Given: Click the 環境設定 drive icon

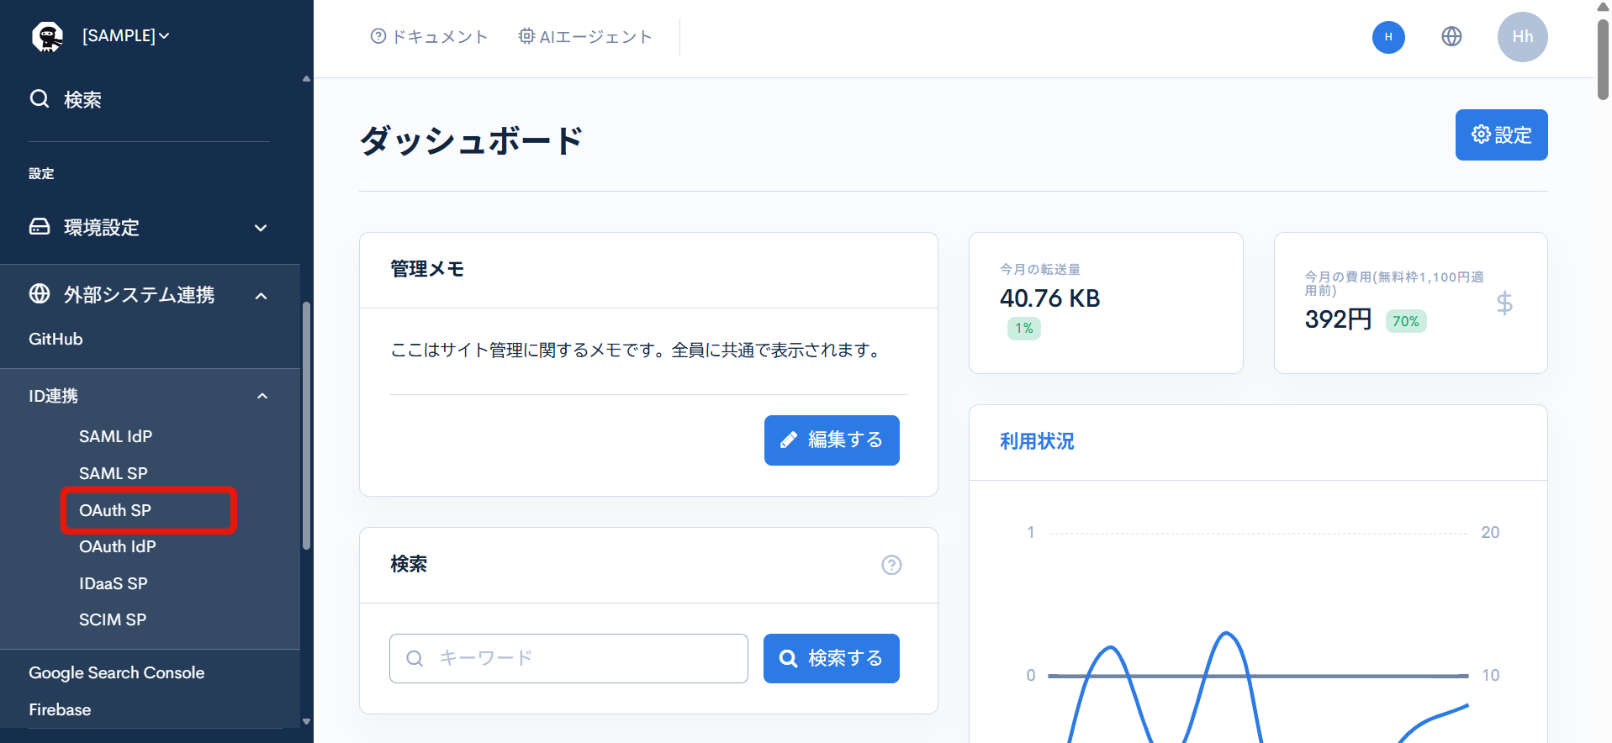Looking at the screenshot, I should (40, 227).
